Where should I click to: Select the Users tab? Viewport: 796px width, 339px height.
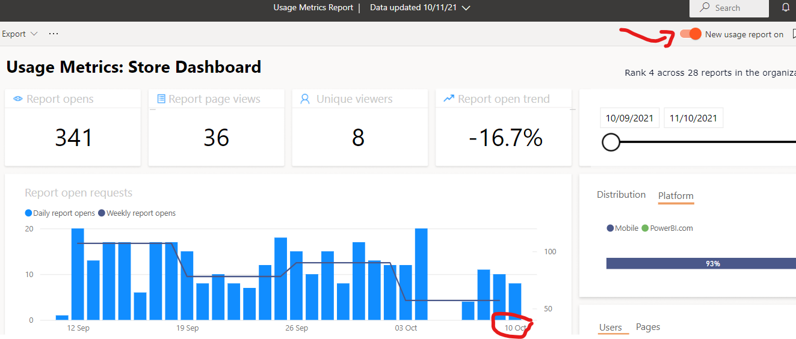coord(610,328)
